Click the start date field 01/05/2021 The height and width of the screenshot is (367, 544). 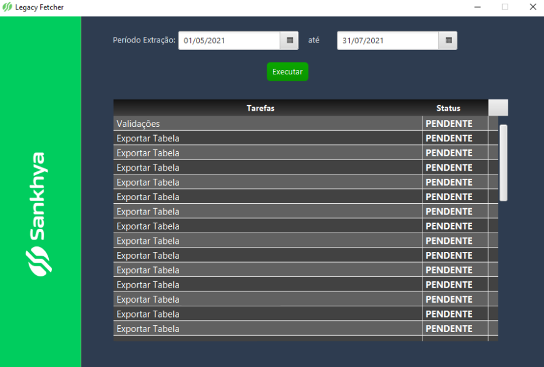click(x=229, y=41)
